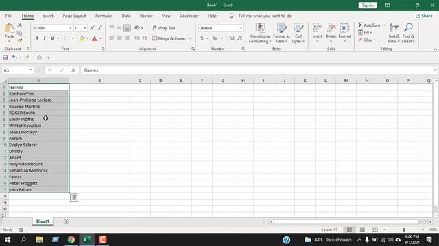Open Sort & Filter menu

[x=394, y=33]
